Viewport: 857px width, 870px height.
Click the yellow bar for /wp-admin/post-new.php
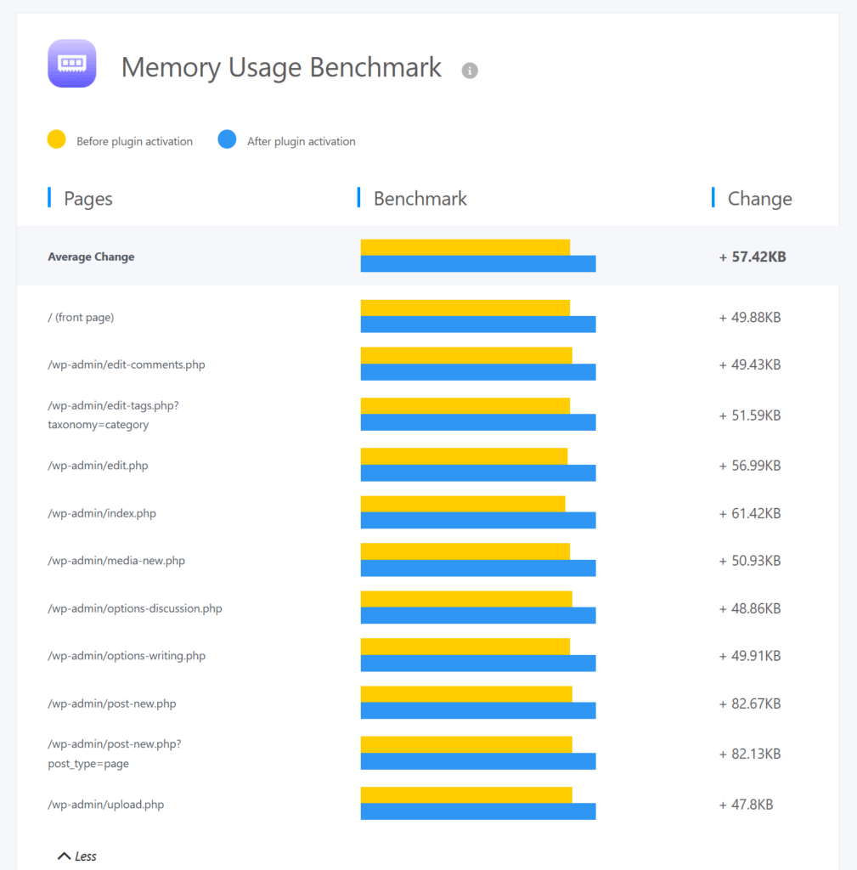tap(466, 694)
